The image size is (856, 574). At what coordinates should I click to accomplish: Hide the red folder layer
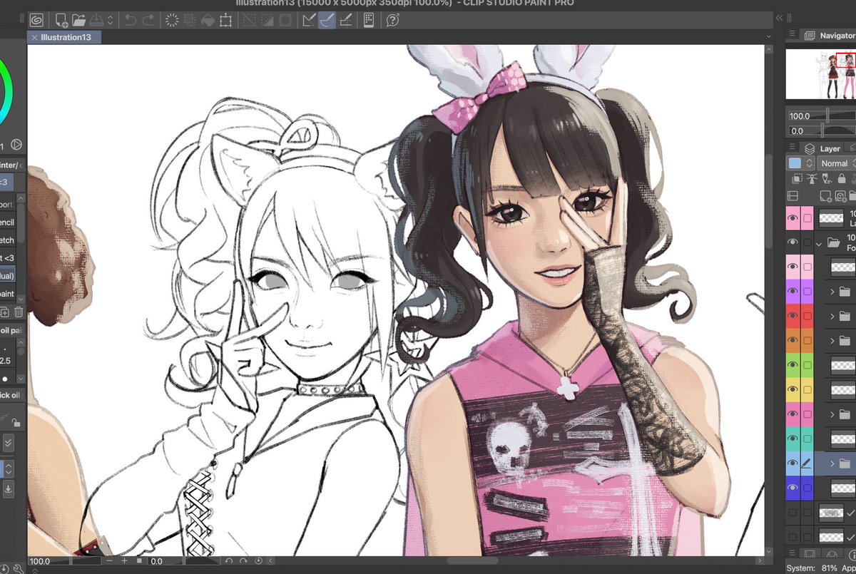tap(793, 316)
